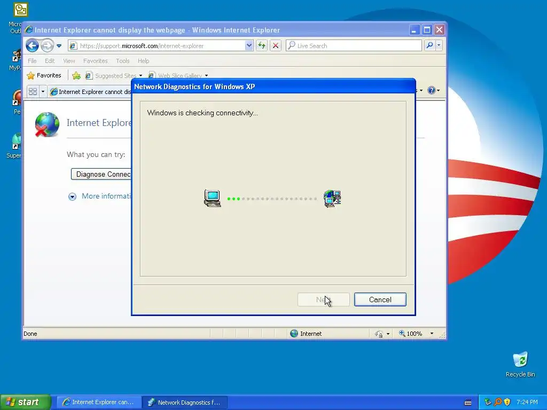Open the View menu

(x=69, y=61)
